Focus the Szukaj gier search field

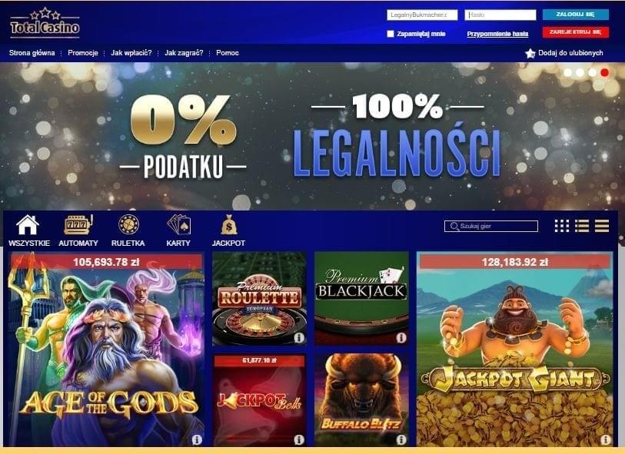click(491, 226)
